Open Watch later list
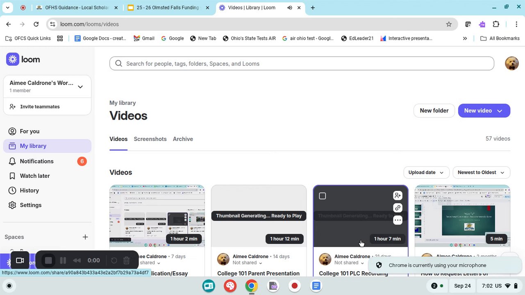 click(x=47, y=176)
